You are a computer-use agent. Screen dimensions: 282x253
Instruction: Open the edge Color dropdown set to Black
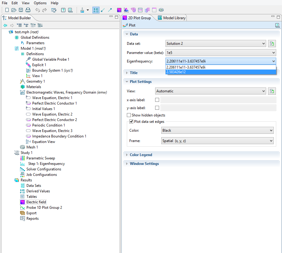point(218,130)
